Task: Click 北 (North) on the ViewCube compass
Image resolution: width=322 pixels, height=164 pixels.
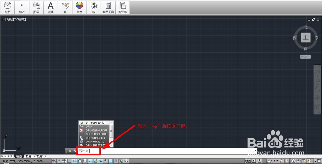Action: point(306,27)
